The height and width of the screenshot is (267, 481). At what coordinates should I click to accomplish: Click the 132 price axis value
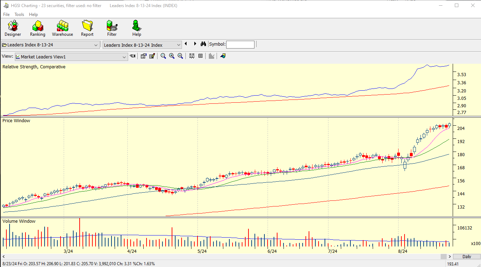pyautogui.click(x=461, y=207)
